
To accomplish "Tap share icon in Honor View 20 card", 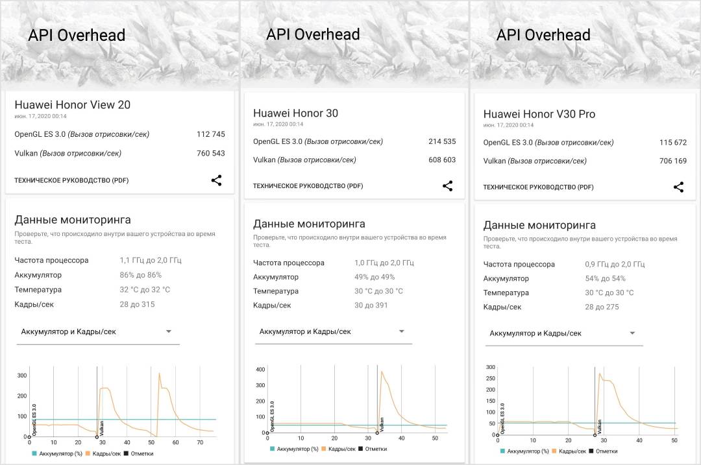I will 216,180.
